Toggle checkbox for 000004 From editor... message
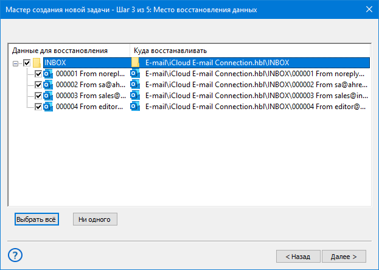Screen dimensions: 379x270 (x=38, y=107)
